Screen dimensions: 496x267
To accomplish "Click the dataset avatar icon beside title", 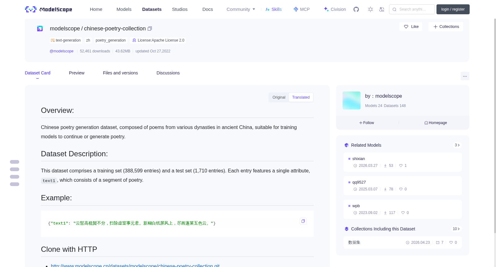I will tap(40, 29).
